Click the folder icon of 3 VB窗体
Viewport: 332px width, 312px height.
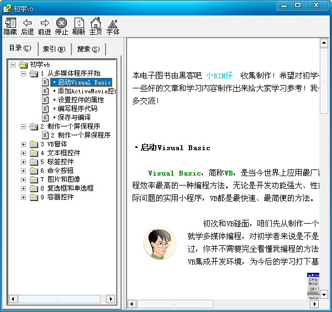tap(34, 144)
